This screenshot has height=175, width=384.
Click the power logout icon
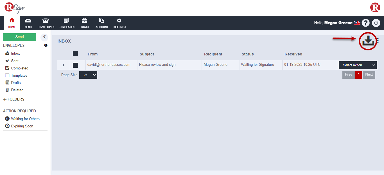(x=376, y=23)
